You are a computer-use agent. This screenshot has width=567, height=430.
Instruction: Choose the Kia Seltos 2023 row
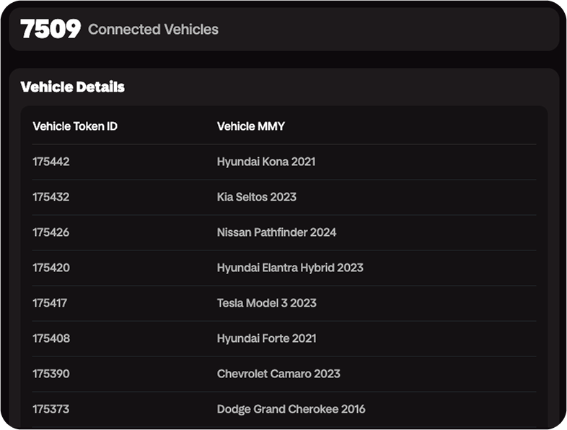(256, 197)
